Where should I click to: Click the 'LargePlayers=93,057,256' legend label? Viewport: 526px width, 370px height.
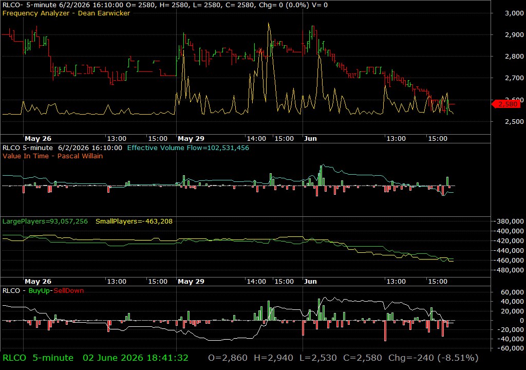45,221
